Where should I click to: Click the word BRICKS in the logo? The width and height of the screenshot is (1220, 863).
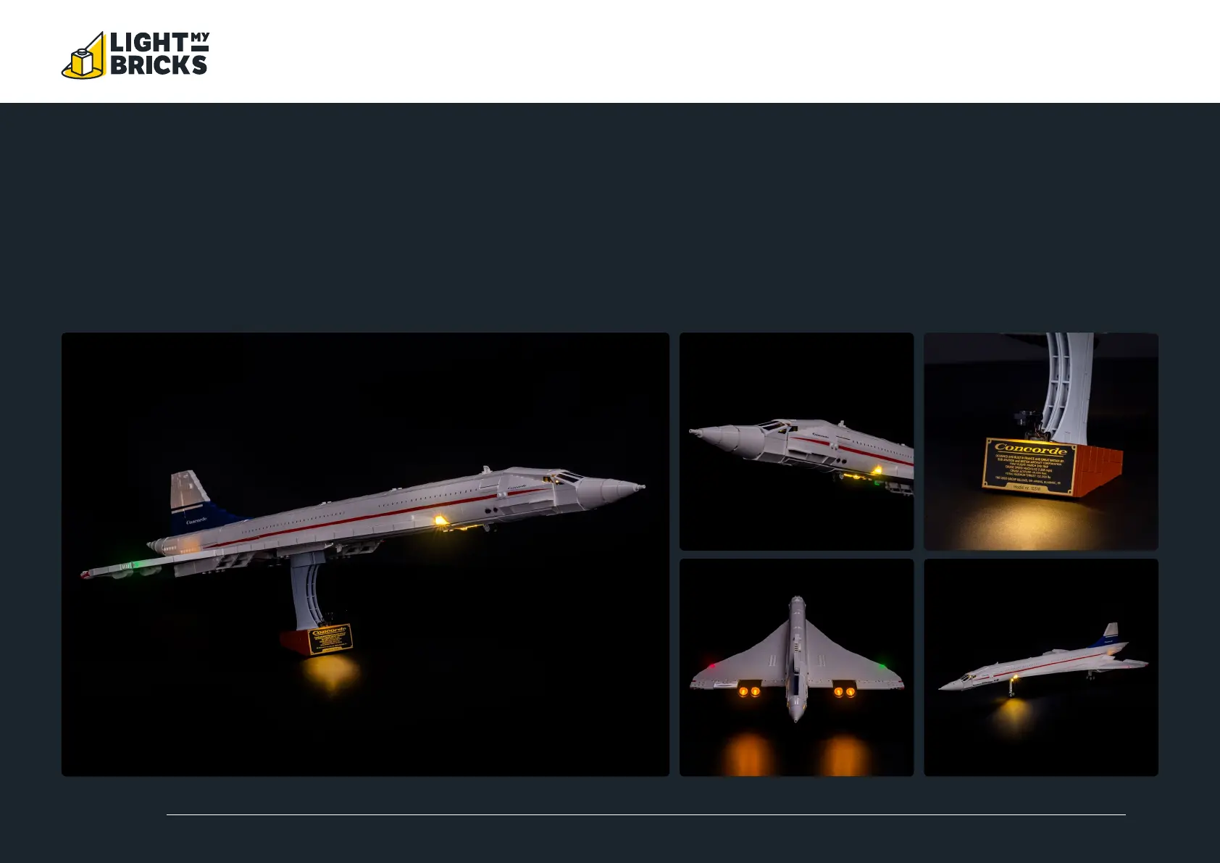[159, 65]
